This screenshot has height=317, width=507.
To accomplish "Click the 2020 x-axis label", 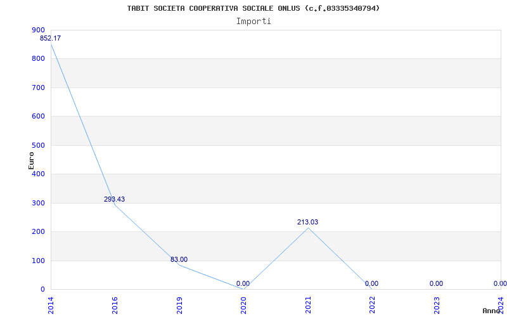I will point(243,306).
